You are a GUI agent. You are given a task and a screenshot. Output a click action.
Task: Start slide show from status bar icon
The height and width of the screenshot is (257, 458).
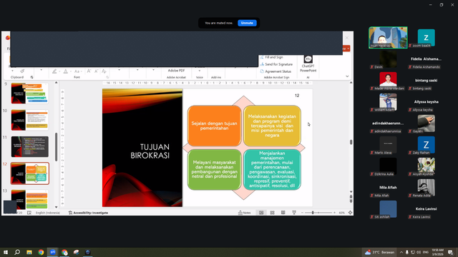pyautogui.click(x=294, y=213)
